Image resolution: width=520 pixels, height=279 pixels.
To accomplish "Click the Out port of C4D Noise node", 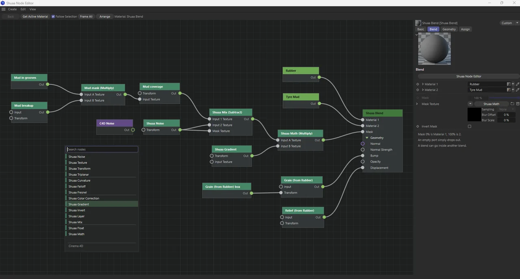I will [x=133, y=130].
